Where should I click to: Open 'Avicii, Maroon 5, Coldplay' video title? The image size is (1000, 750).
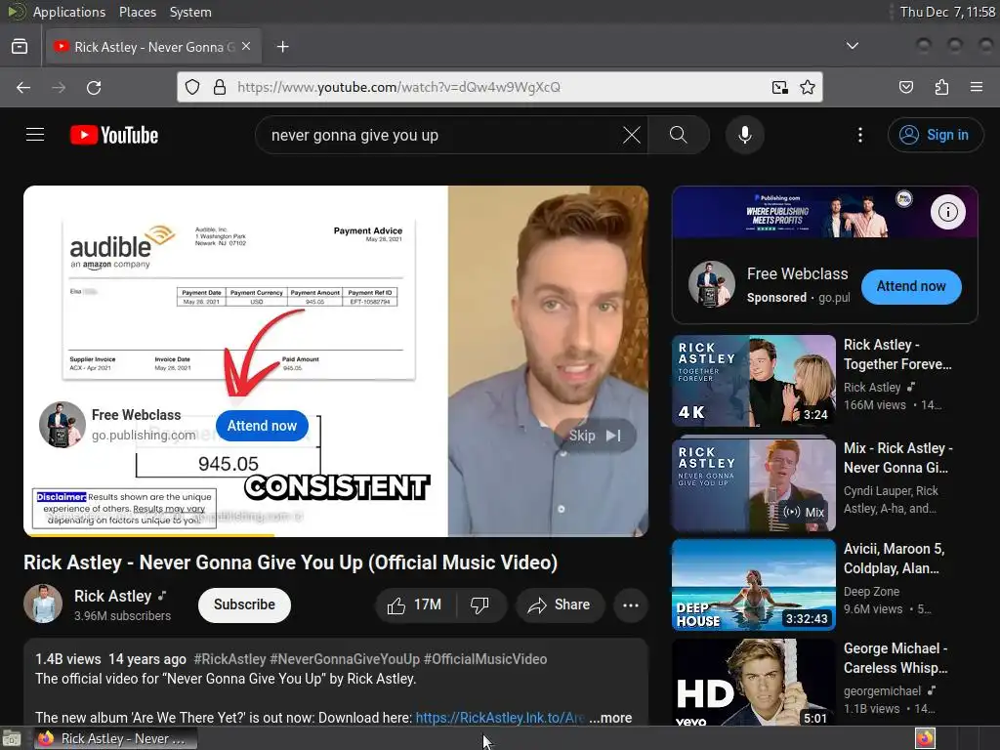coord(894,559)
